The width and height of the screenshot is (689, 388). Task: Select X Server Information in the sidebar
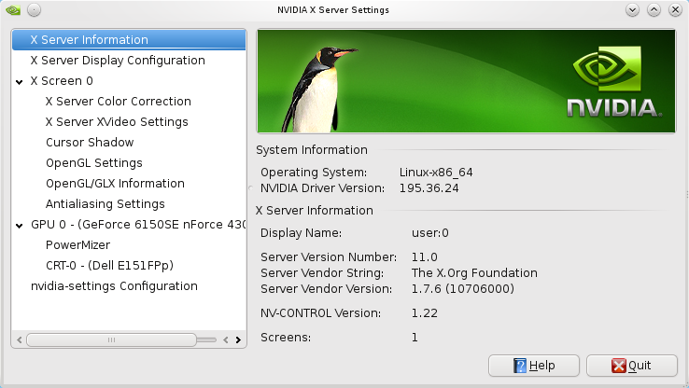click(x=89, y=40)
